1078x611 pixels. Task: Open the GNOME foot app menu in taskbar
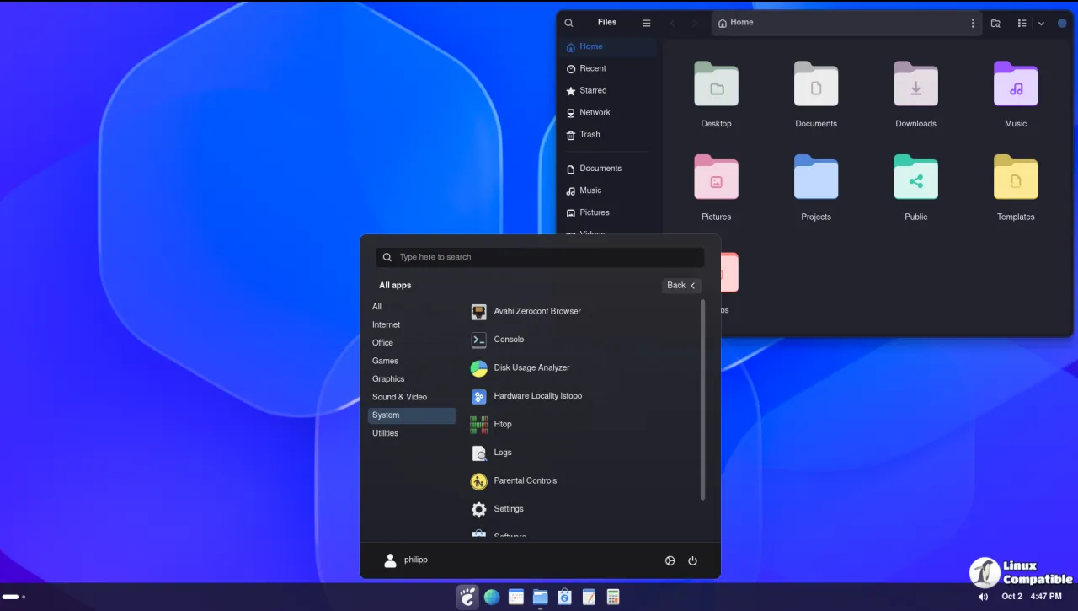click(x=467, y=597)
